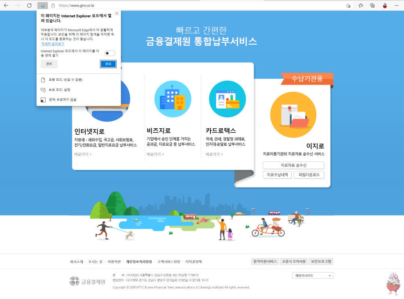This screenshot has width=404, height=299.
Task: Click the 보안프로그램 button
Action: (x=321, y=261)
